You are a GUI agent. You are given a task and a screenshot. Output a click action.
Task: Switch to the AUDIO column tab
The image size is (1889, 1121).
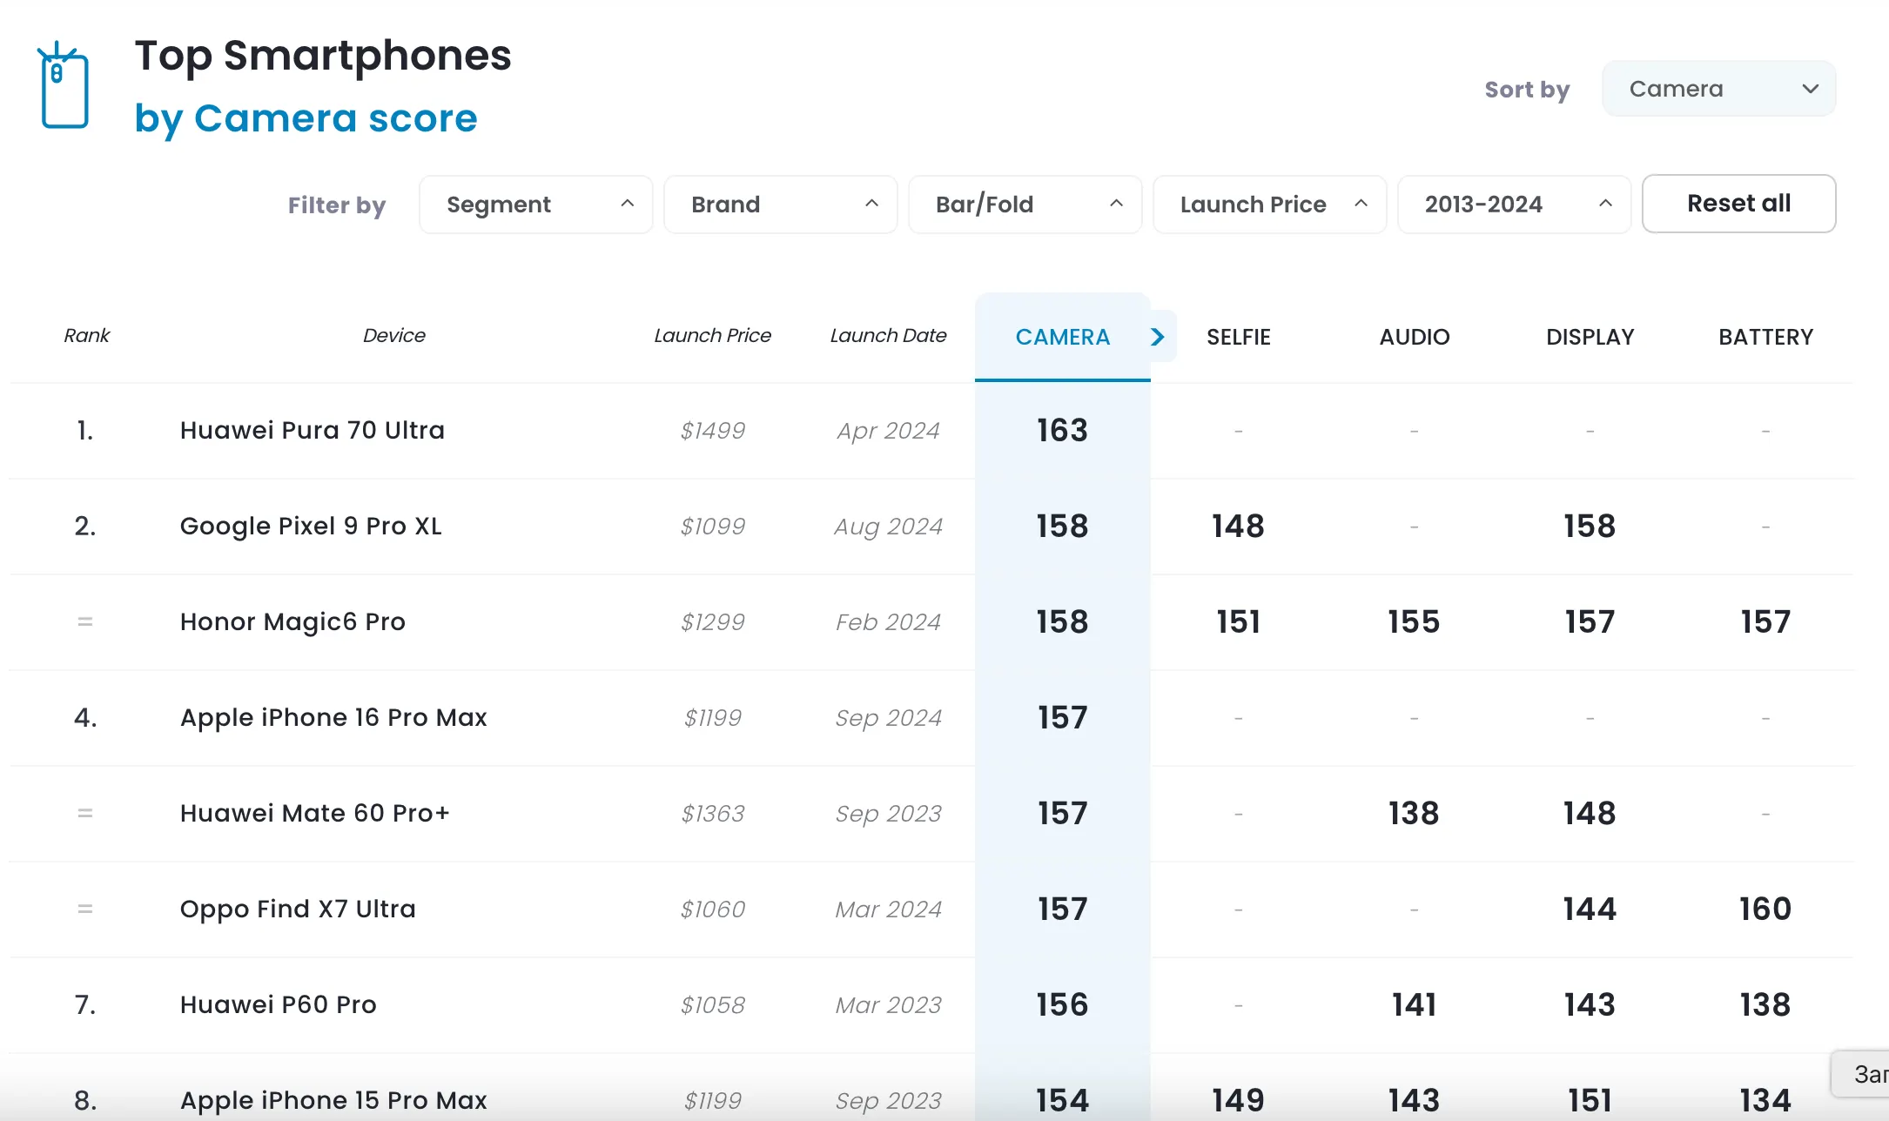tap(1414, 337)
